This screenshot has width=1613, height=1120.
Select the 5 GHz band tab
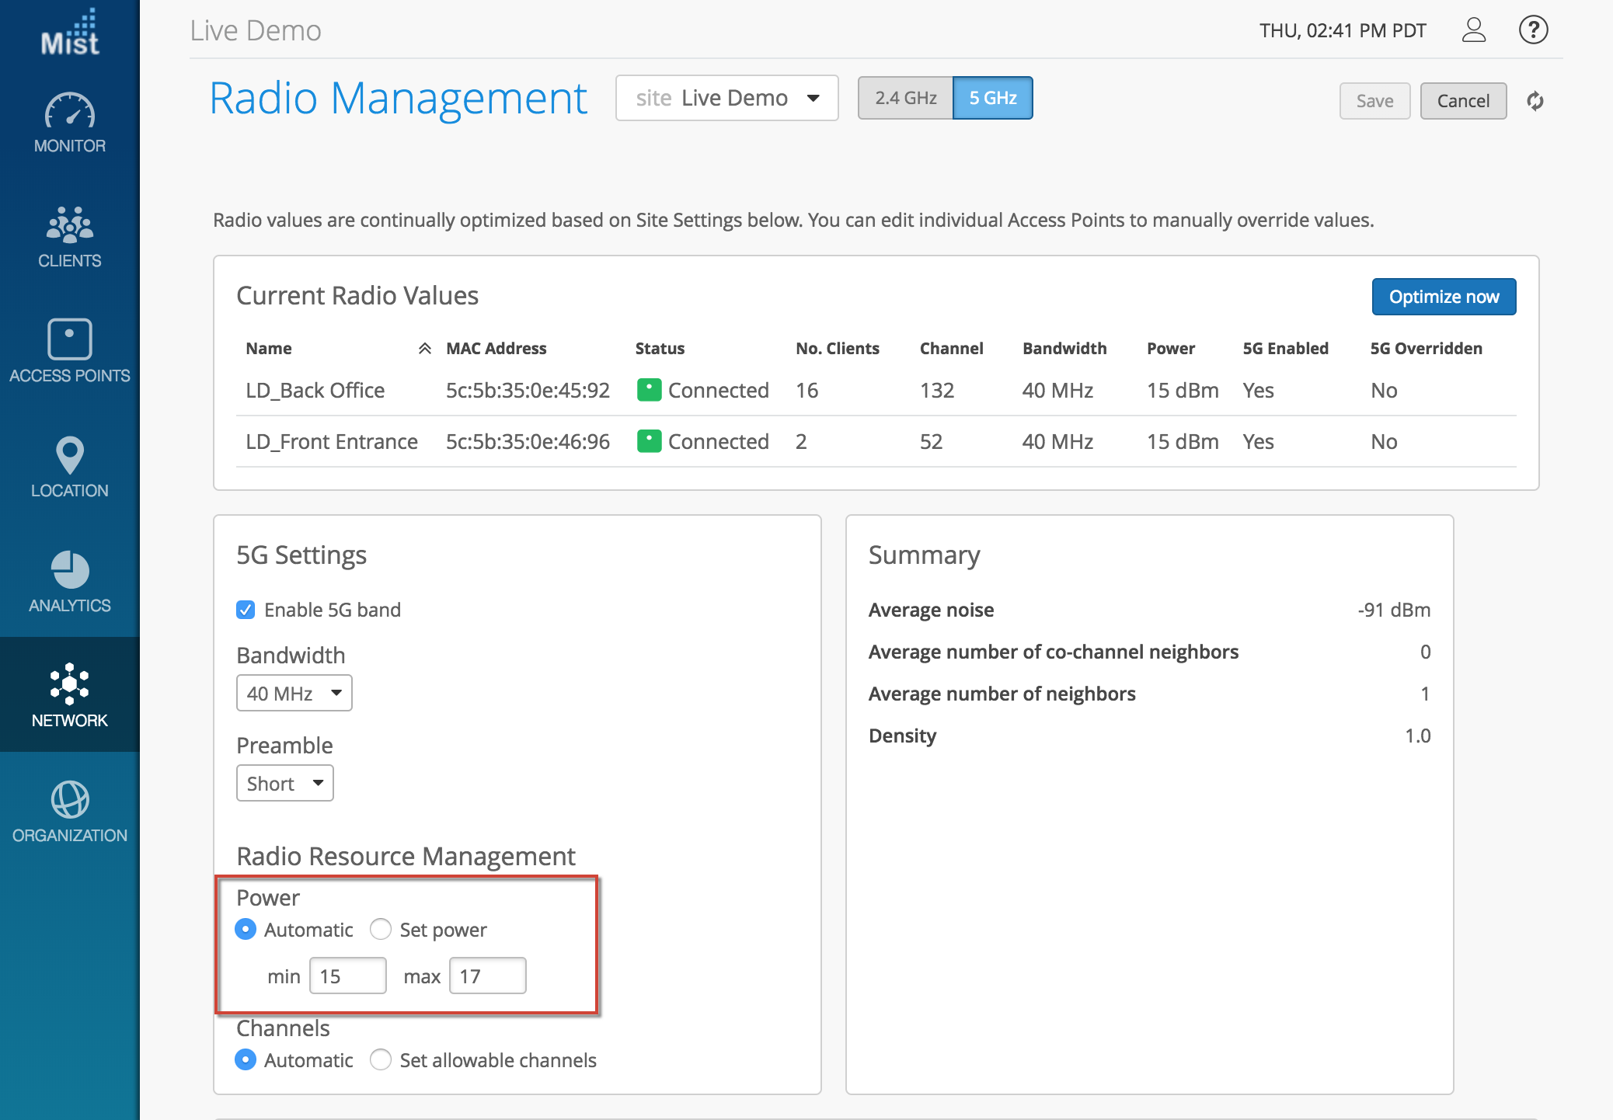(x=992, y=98)
